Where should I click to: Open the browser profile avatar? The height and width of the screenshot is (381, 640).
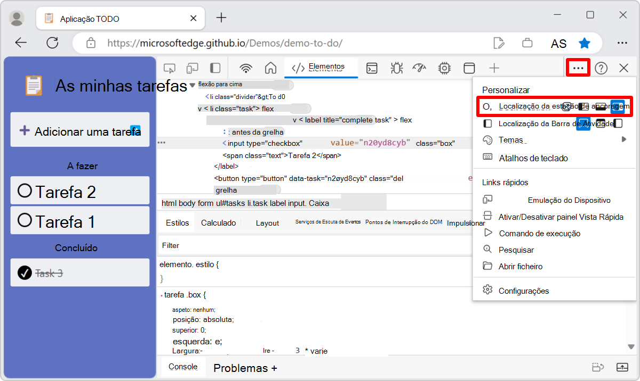[x=17, y=18]
